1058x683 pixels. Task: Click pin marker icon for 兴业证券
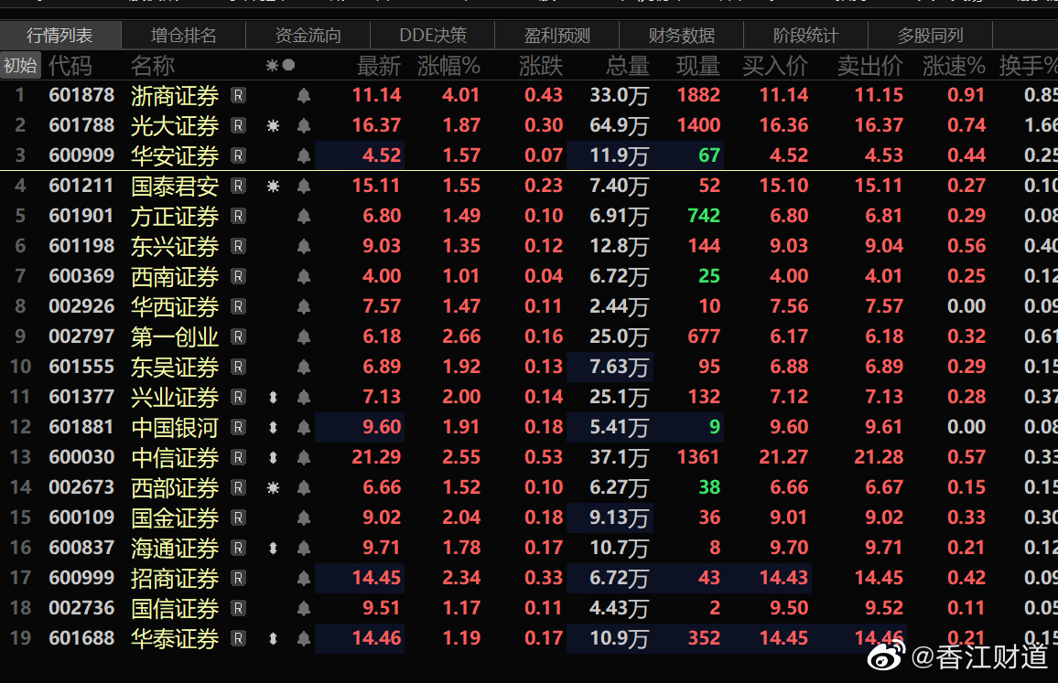click(273, 397)
